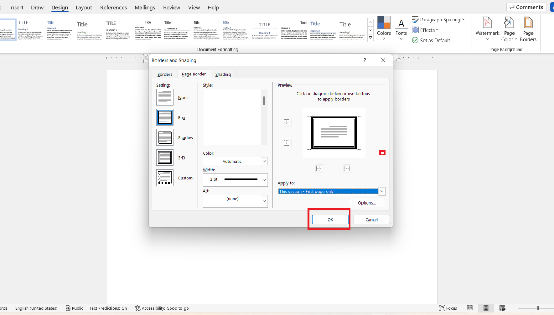Select the Shadow border setting

click(165, 138)
